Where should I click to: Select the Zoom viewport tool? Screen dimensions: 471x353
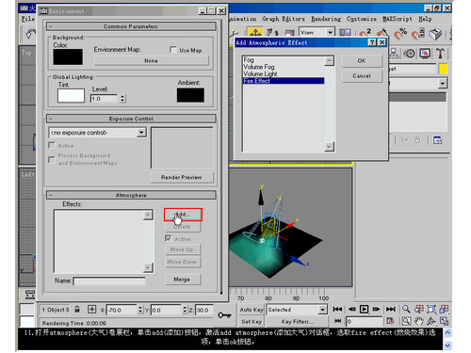click(406, 309)
